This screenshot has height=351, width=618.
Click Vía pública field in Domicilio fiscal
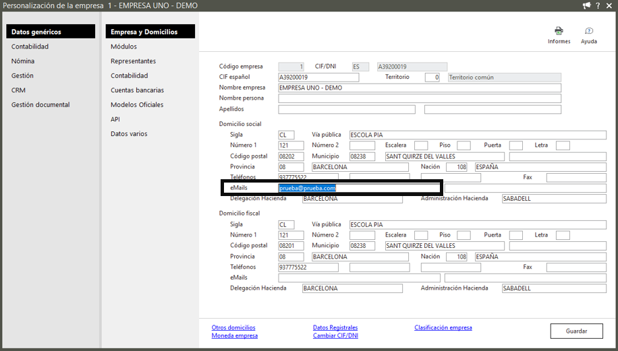(x=478, y=225)
